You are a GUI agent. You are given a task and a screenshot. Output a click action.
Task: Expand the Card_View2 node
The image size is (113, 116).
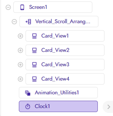(20, 50)
